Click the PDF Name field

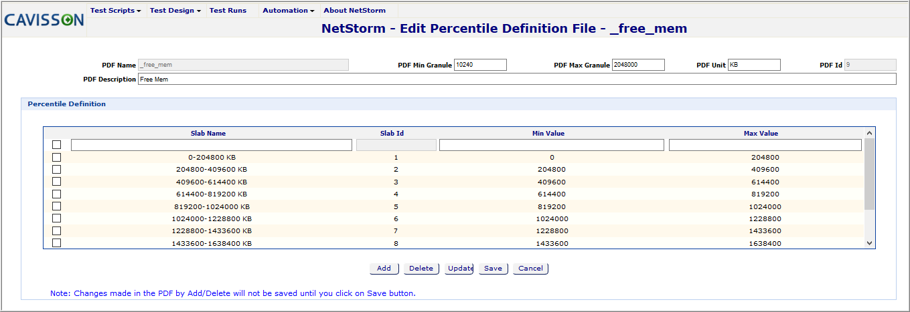[243, 65]
